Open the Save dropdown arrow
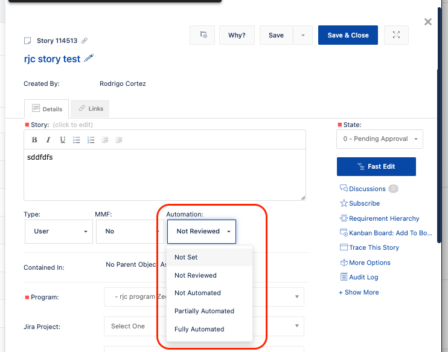The image size is (448, 352). (303, 35)
